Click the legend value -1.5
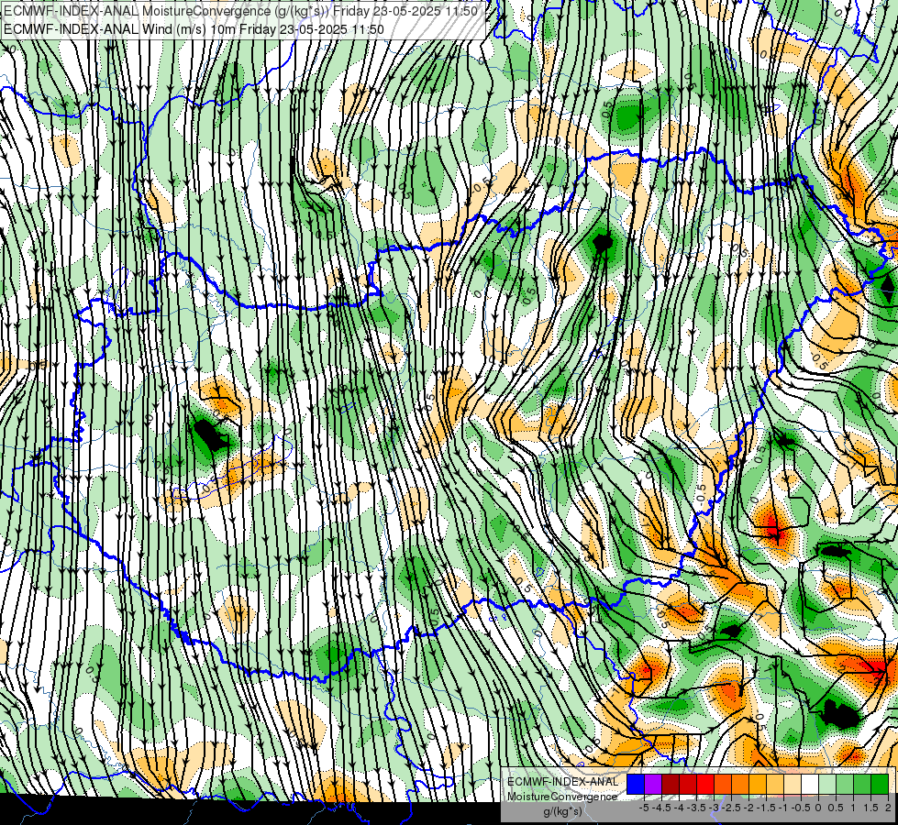The image size is (898, 825). [x=766, y=808]
